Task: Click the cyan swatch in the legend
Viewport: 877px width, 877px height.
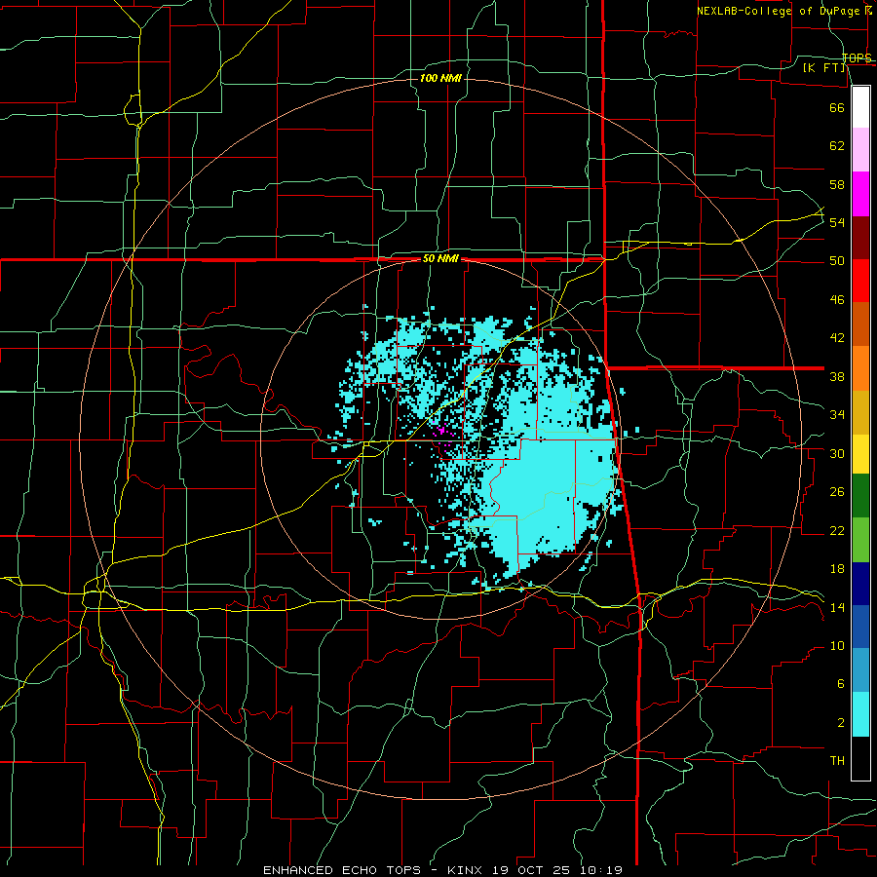Action: coord(860,714)
